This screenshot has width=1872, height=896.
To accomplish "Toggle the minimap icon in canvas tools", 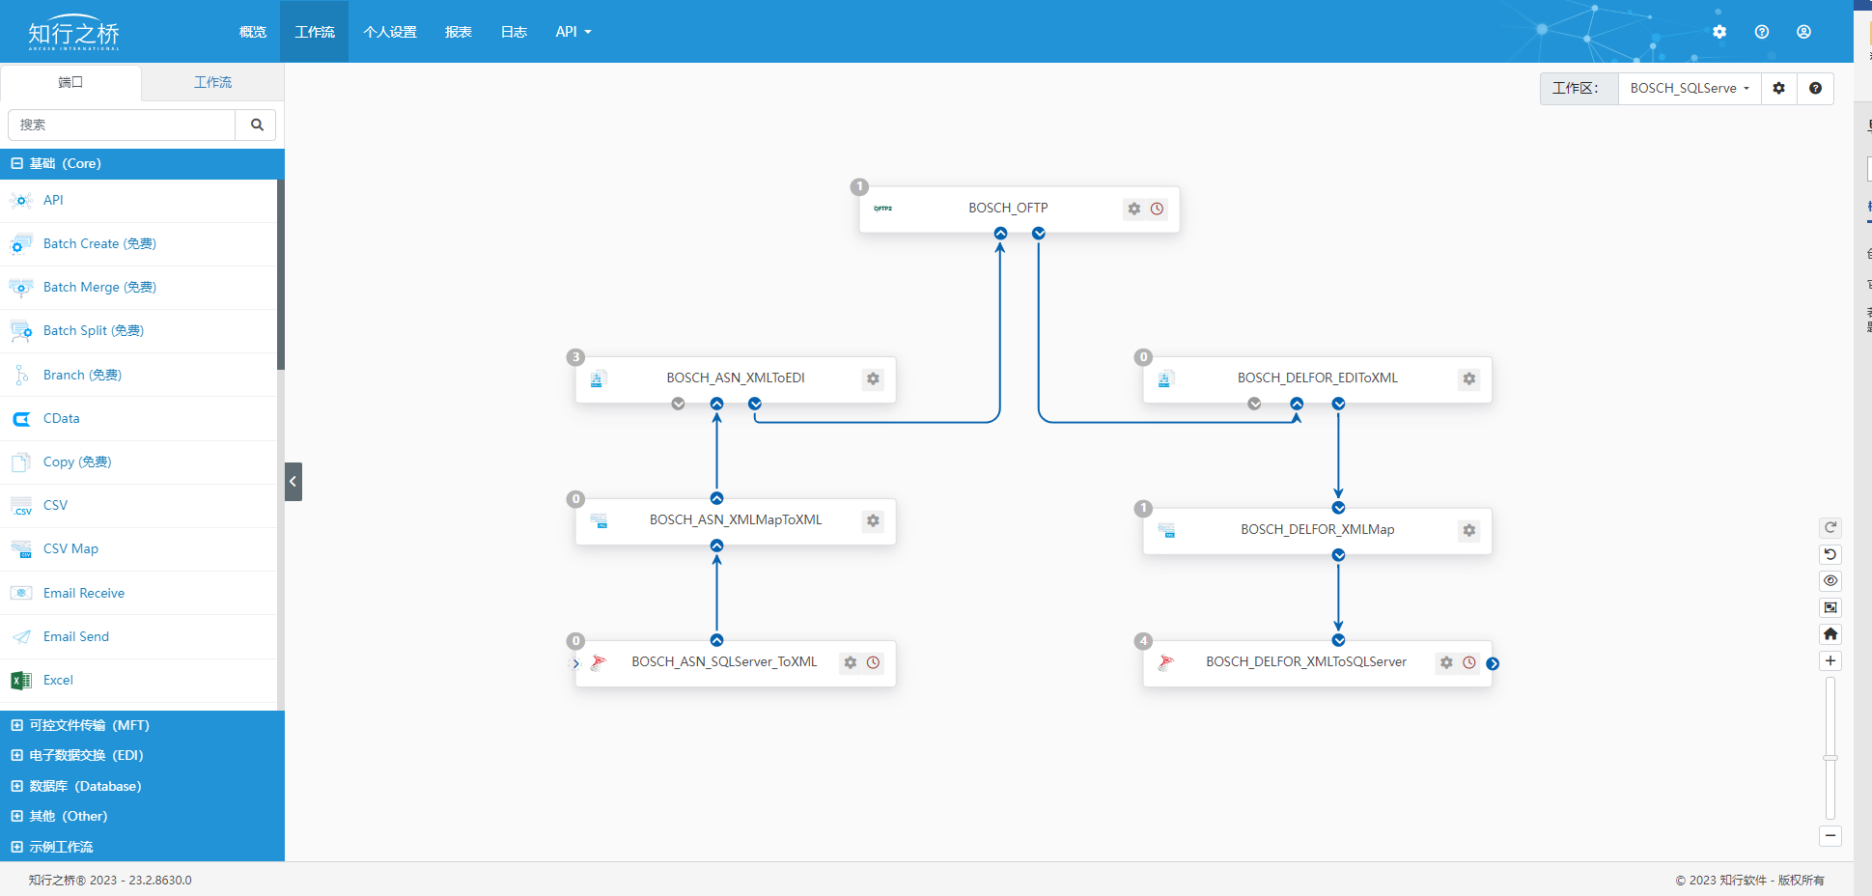I will click(x=1830, y=607).
